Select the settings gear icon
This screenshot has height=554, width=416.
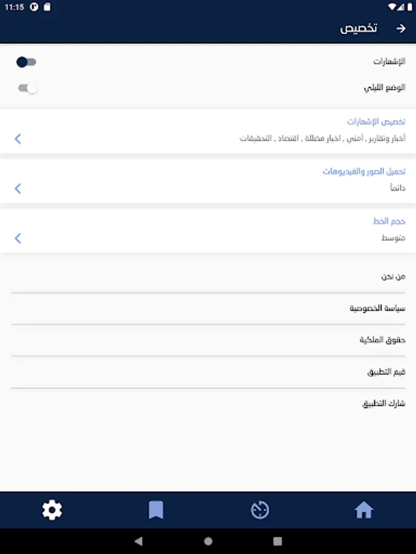[x=52, y=510]
